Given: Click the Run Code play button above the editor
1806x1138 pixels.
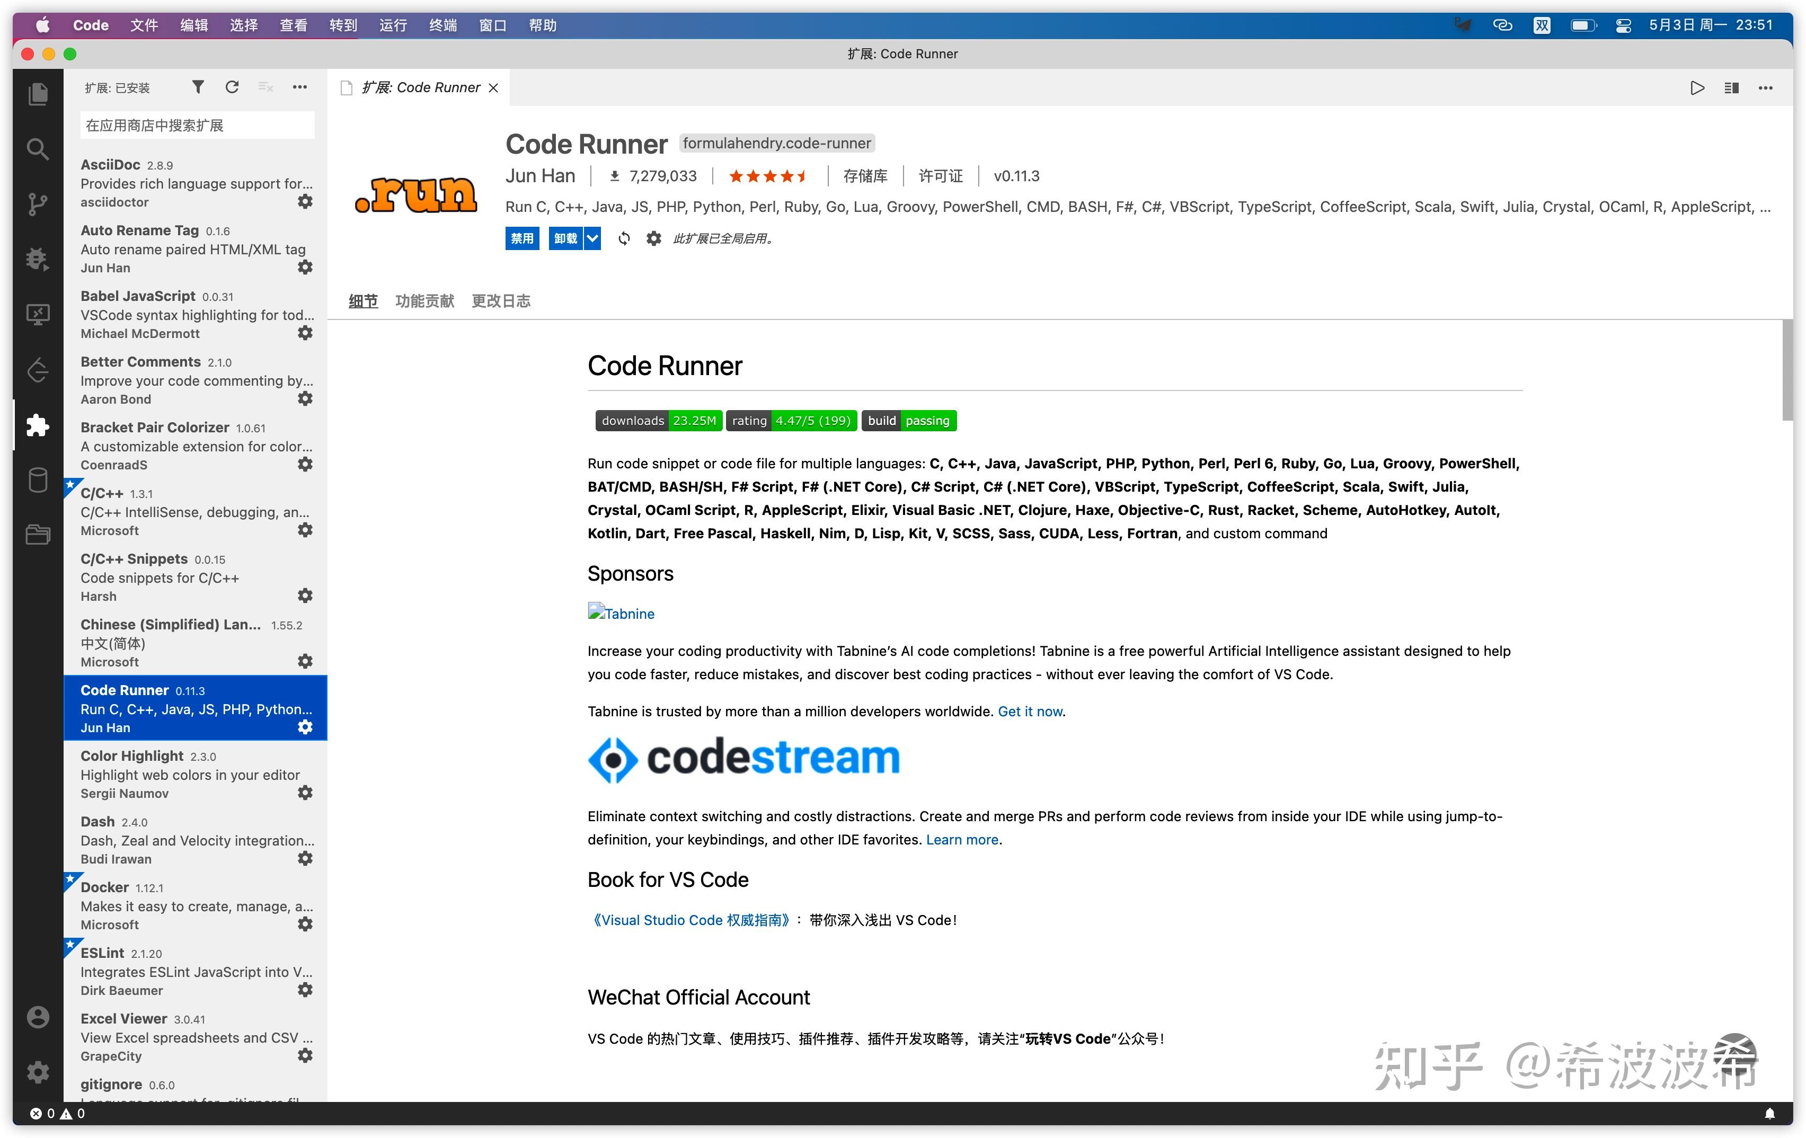Looking at the screenshot, I should (1698, 88).
